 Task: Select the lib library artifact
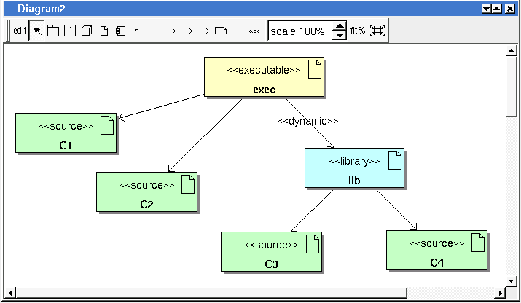(355, 168)
